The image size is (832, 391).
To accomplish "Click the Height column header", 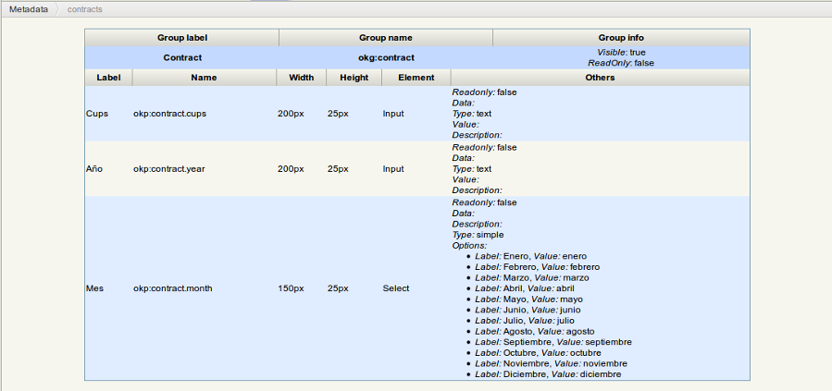I will 354,78.
